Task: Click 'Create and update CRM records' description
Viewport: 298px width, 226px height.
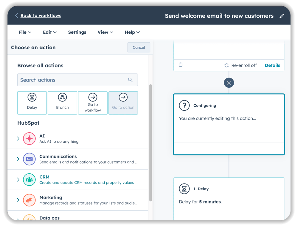Action: click(x=87, y=183)
